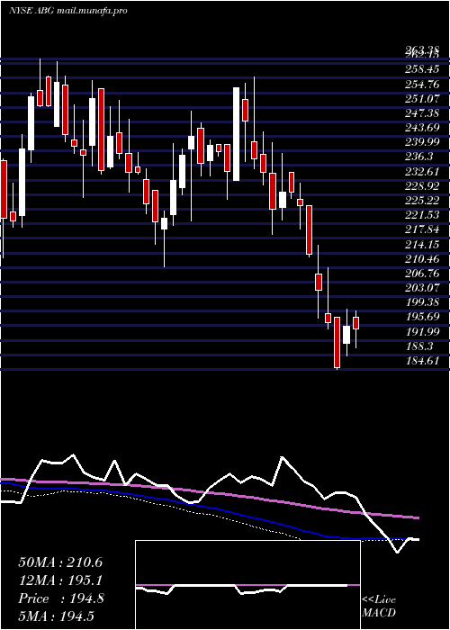Click the 191.99 price axis label
The image size is (450, 630).
[421, 331]
